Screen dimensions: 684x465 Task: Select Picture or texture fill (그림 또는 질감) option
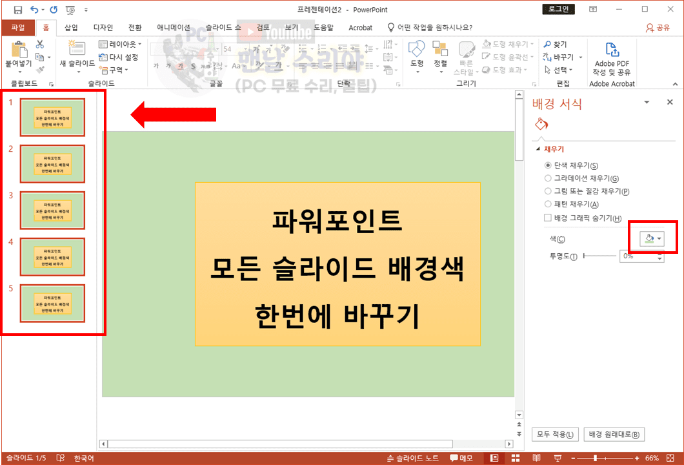point(587,191)
